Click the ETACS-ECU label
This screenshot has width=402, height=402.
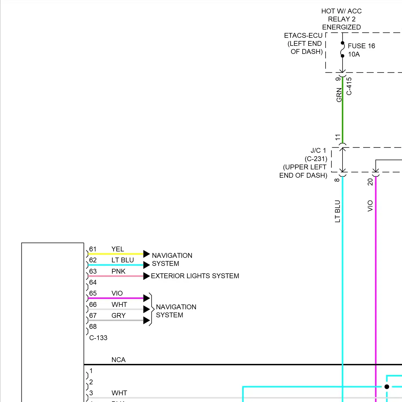click(x=303, y=36)
